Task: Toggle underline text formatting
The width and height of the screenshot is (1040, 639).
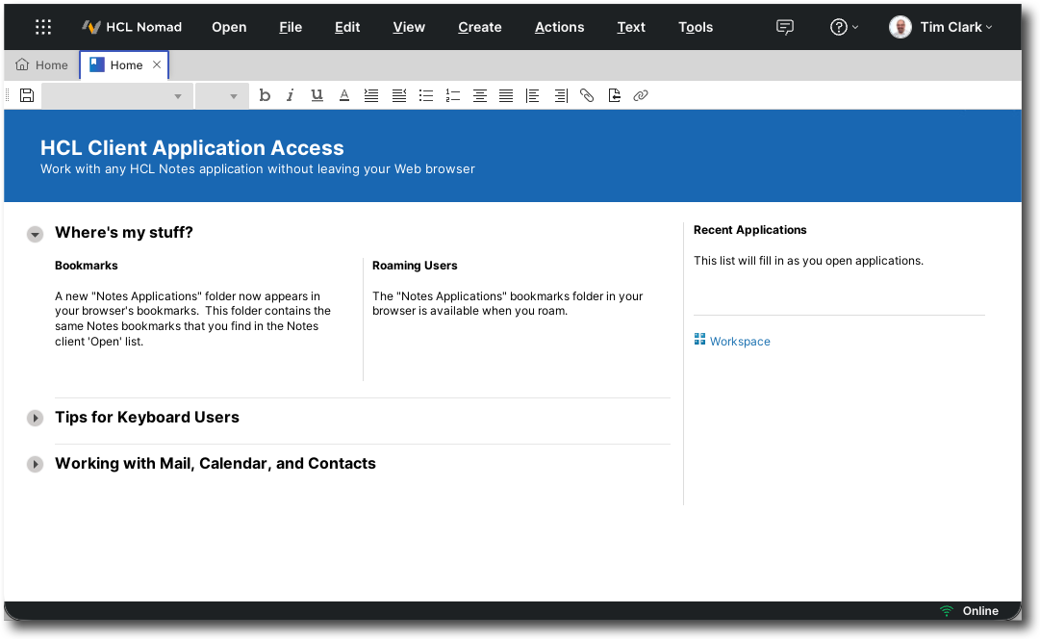Action: [317, 95]
